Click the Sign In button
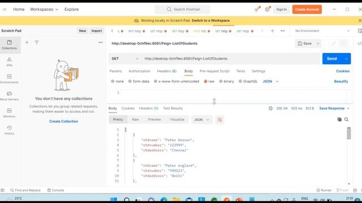 coord(282,10)
